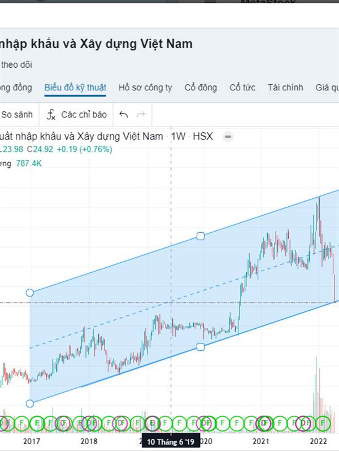Click the Xây dựng Việt Nam heading
The width and height of the screenshot is (339, 452).
coord(136,44)
